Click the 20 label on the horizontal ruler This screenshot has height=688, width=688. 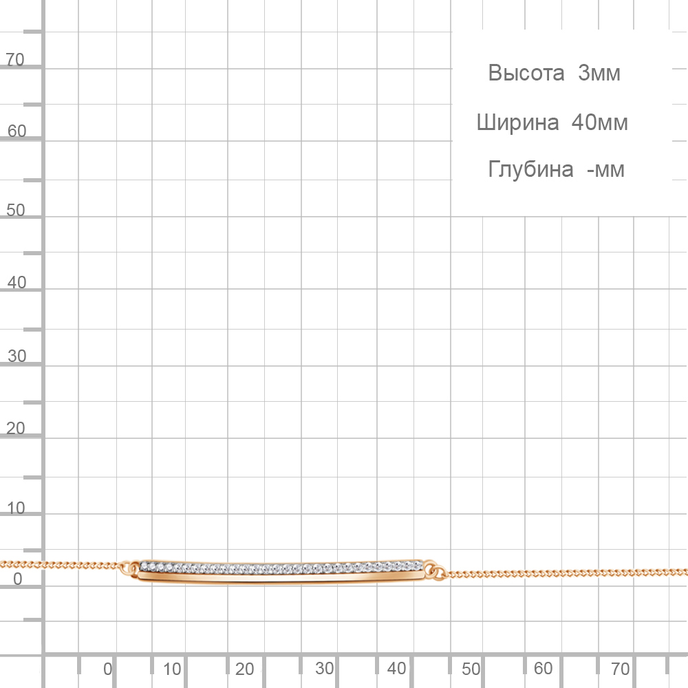pyautogui.click(x=245, y=669)
